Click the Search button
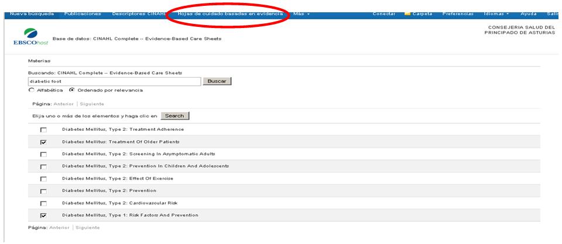 tap(174, 116)
